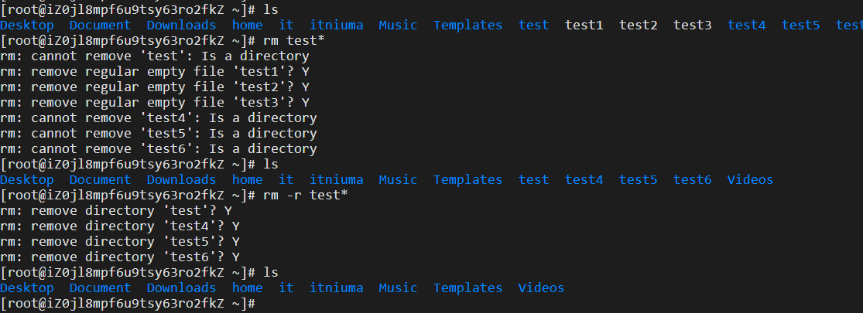863x313 pixels.
Task: Click Videos in the last ls listing
Action: [541, 287]
